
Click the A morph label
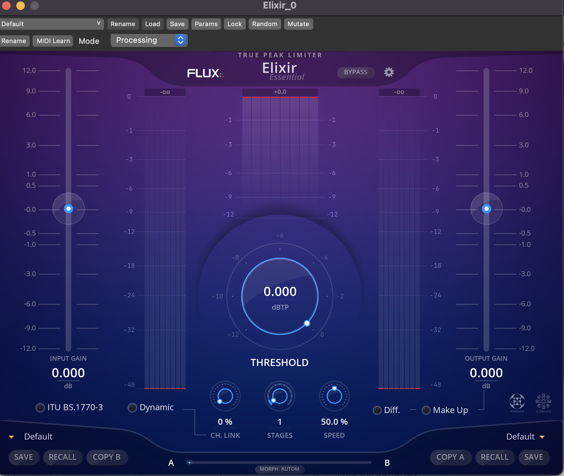tap(171, 463)
